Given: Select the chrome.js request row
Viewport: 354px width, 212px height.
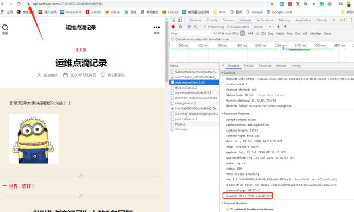Looking at the screenshot, I should [194, 129].
